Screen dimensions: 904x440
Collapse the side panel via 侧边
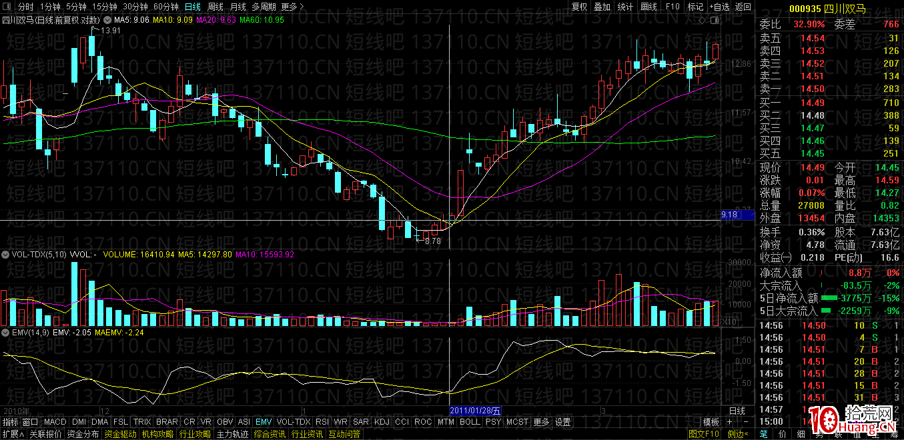(739, 434)
